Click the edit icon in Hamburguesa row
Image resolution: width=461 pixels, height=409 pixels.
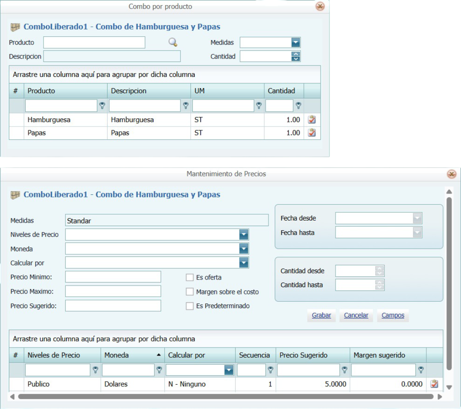pos(312,120)
